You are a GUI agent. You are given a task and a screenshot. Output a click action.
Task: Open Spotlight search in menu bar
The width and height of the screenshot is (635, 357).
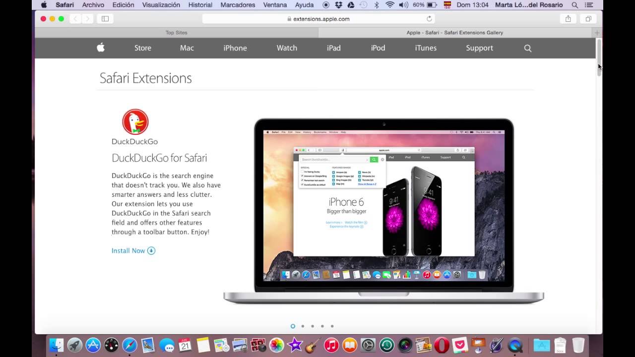(x=574, y=5)
